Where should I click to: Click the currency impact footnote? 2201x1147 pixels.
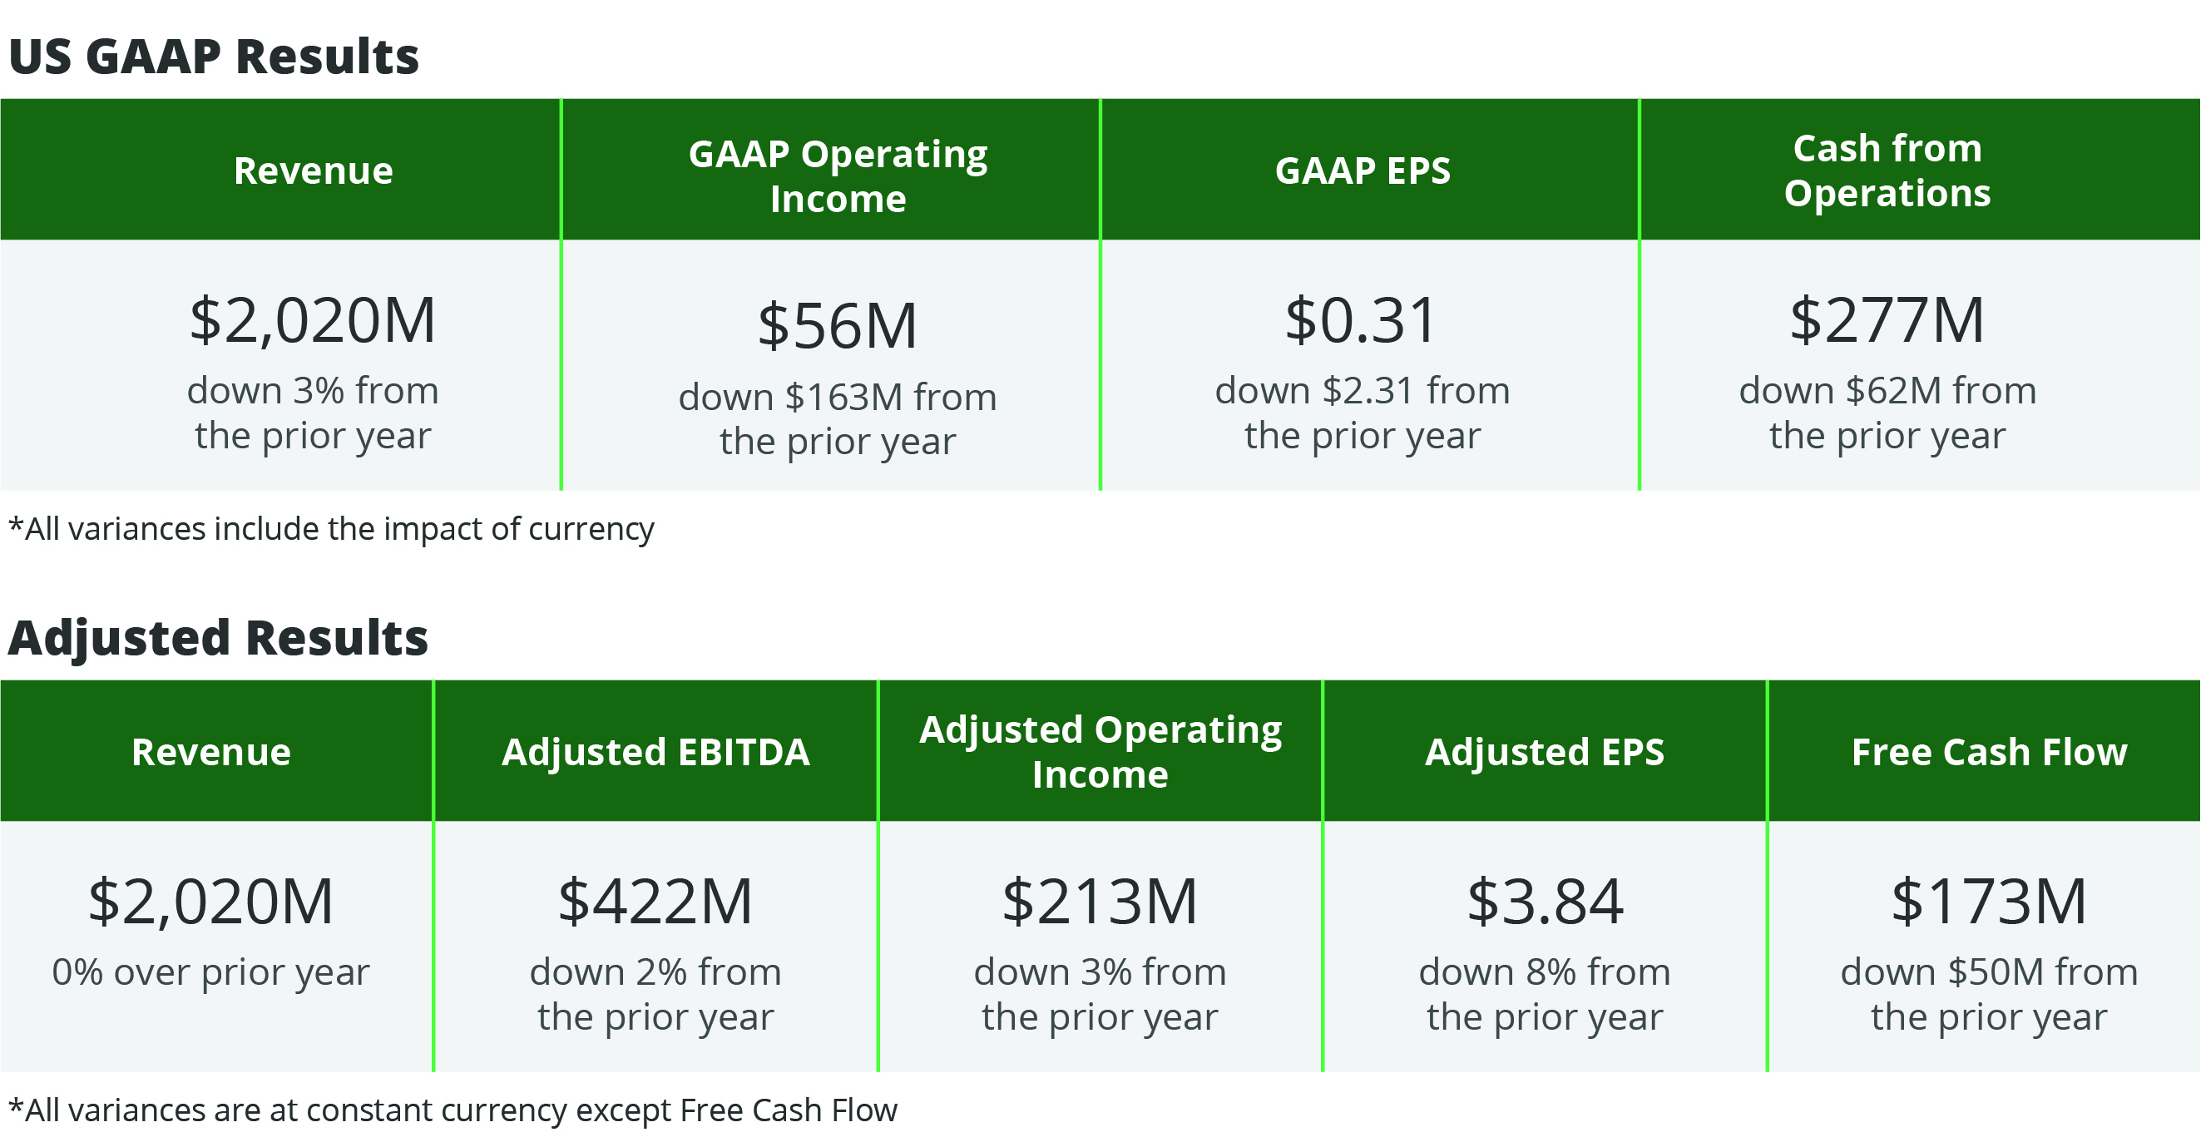(x=331, y=530)
